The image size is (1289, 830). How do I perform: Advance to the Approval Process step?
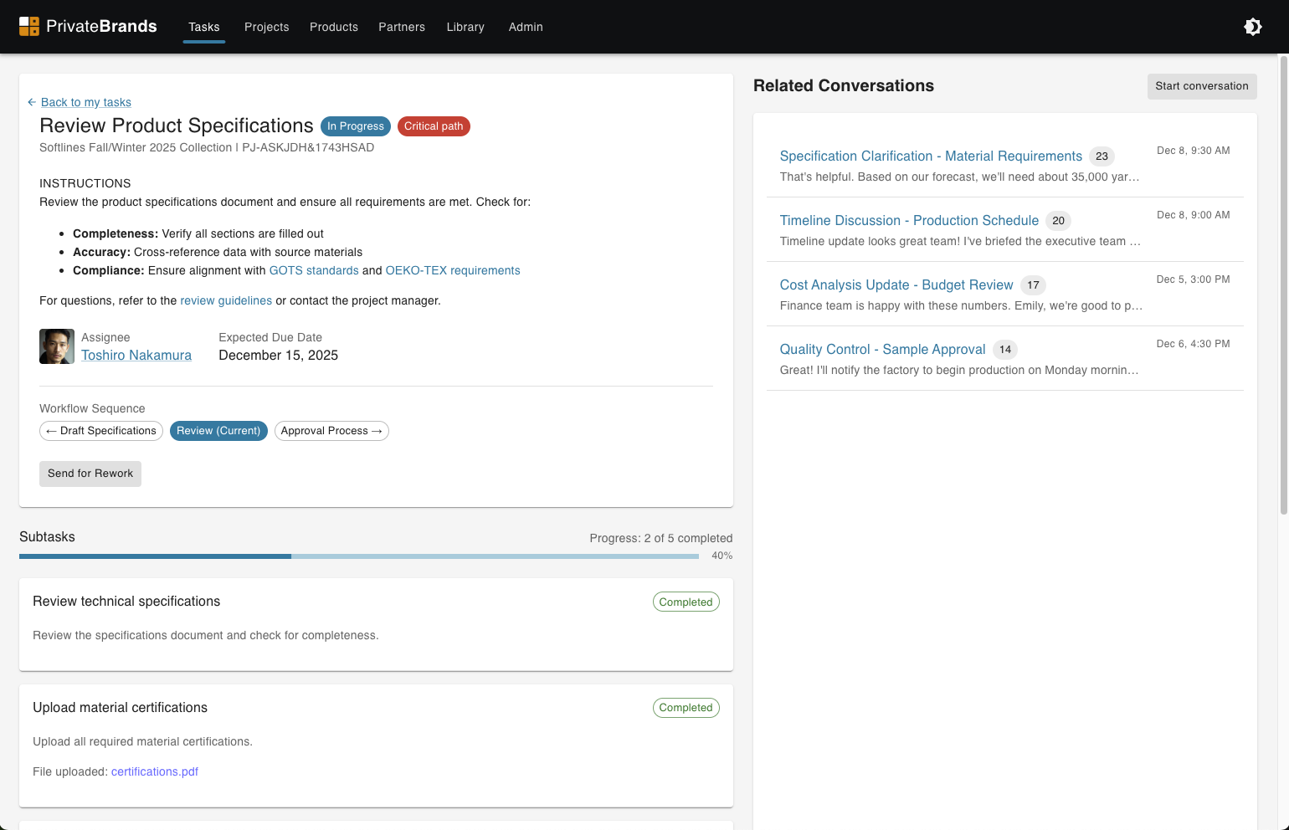click(x=331, y=430)
